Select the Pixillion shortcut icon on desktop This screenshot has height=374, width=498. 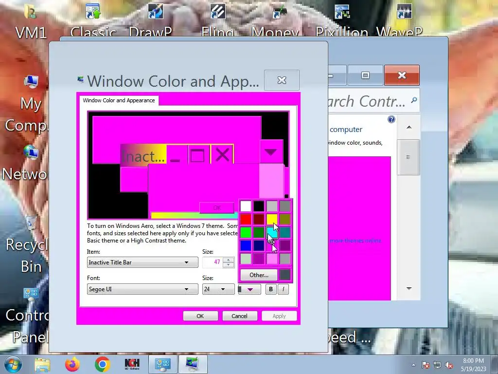click(342, 12)
